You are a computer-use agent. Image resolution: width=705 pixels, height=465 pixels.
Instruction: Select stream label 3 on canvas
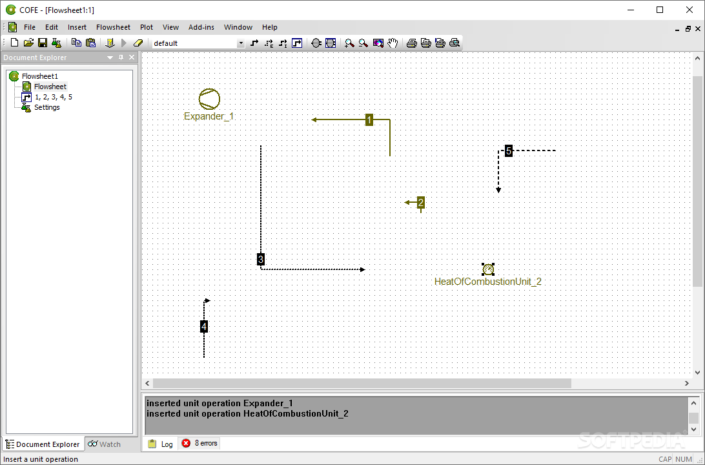point(260,259)
